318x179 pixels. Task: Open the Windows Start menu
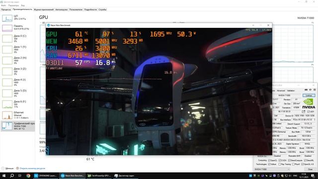(3, 176)
